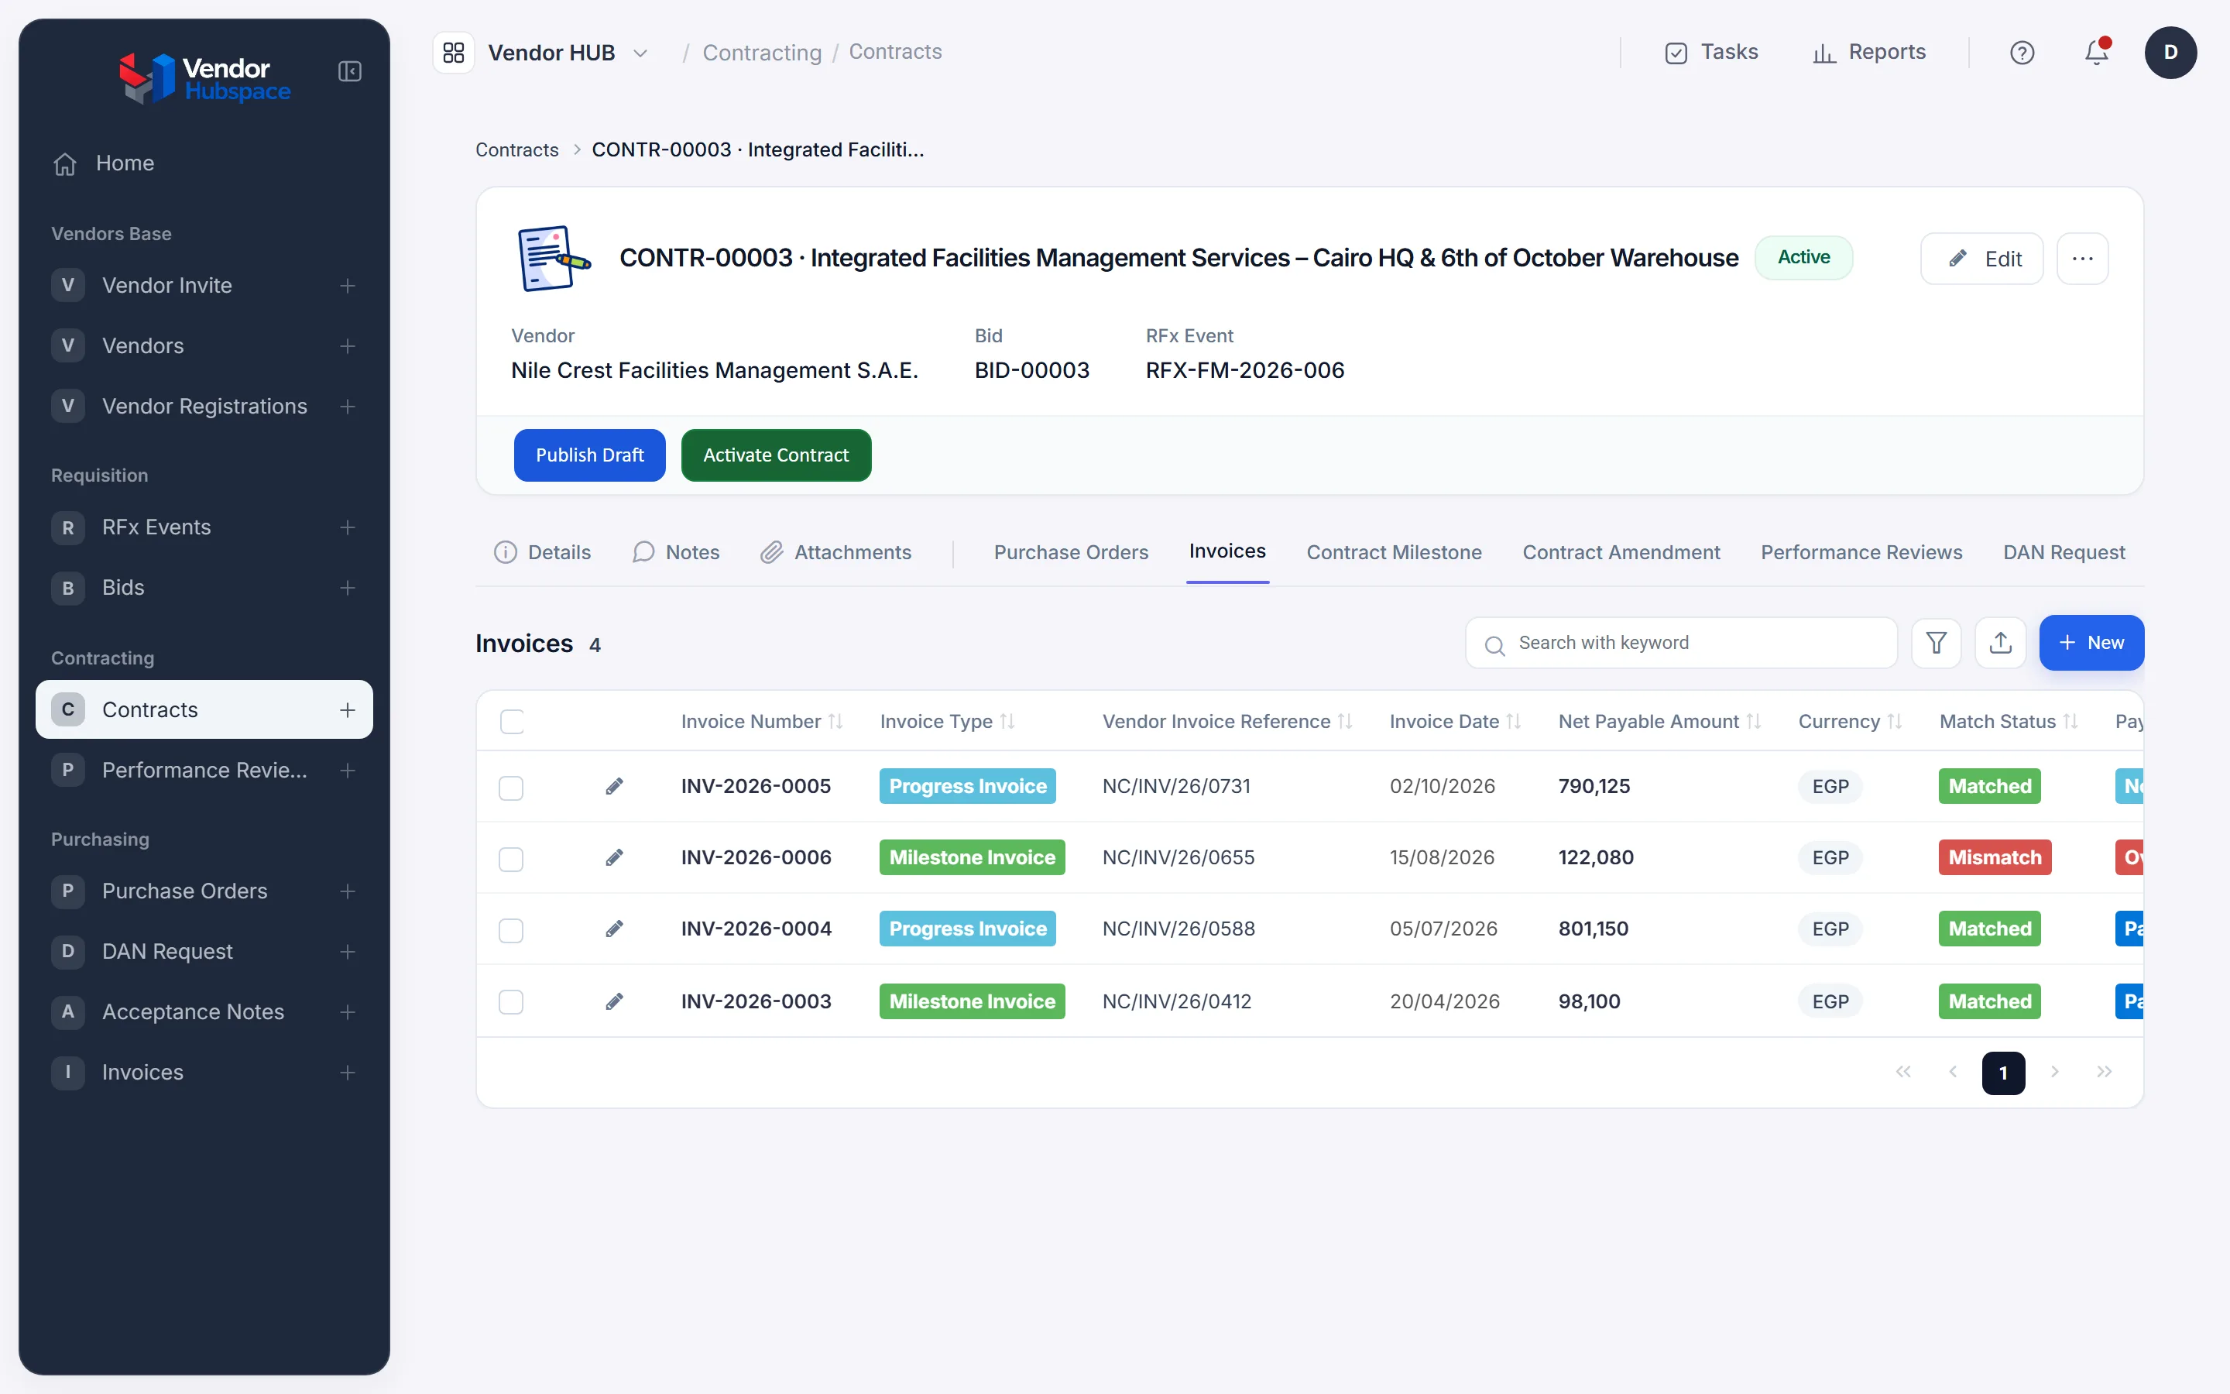Open the Notes tab
The image size is (2230, 1394).
[x=675, y=552]
